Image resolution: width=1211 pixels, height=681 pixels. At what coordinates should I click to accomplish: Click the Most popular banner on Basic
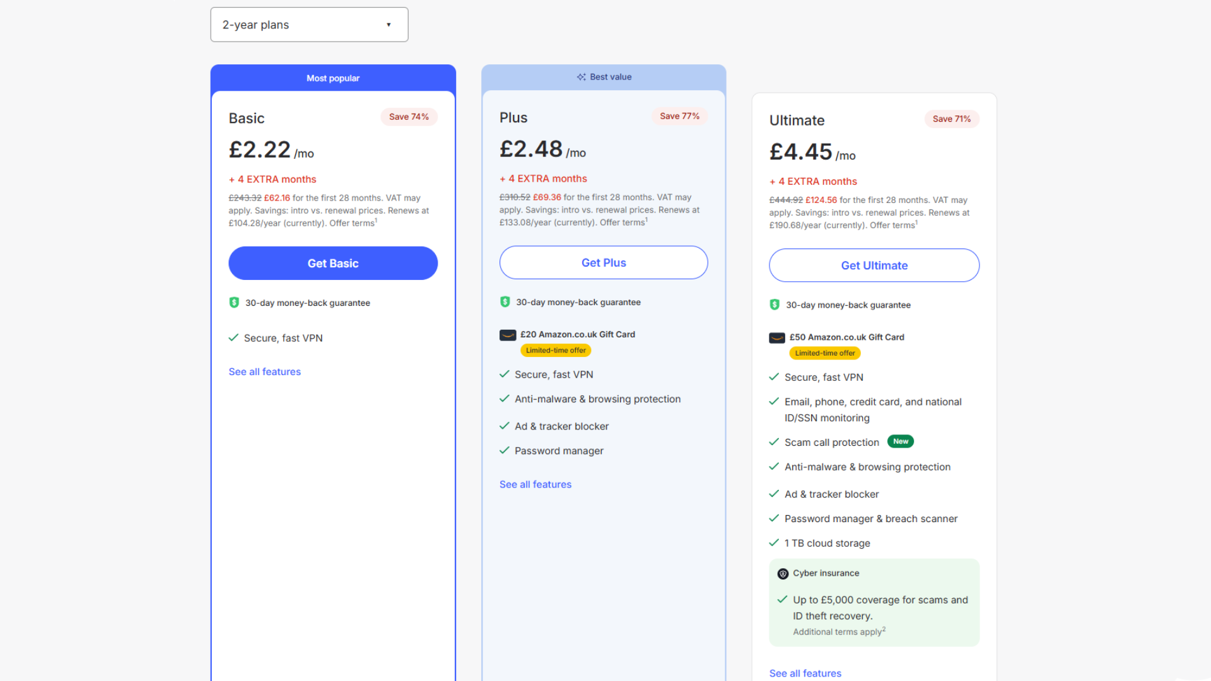(x=333, y=78)
